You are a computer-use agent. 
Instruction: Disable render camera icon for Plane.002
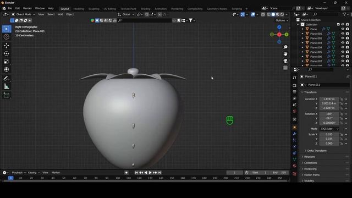tap(348, 38)
